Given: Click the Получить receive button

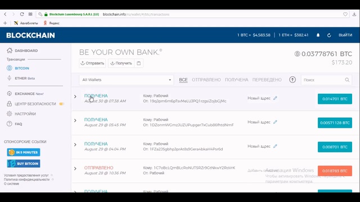Looking at the screenshot, I should pyautogui.click(x=121, y=63).
